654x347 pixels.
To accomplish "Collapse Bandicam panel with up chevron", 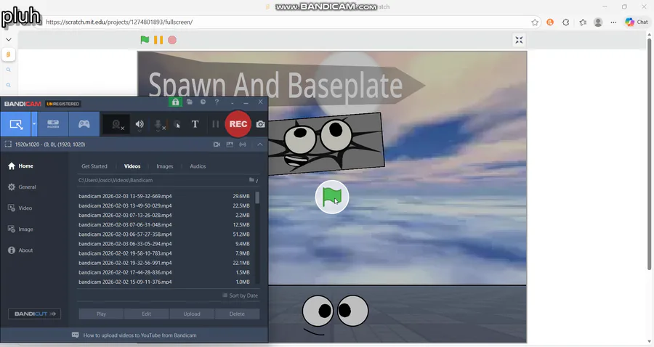I will (259, 144).
